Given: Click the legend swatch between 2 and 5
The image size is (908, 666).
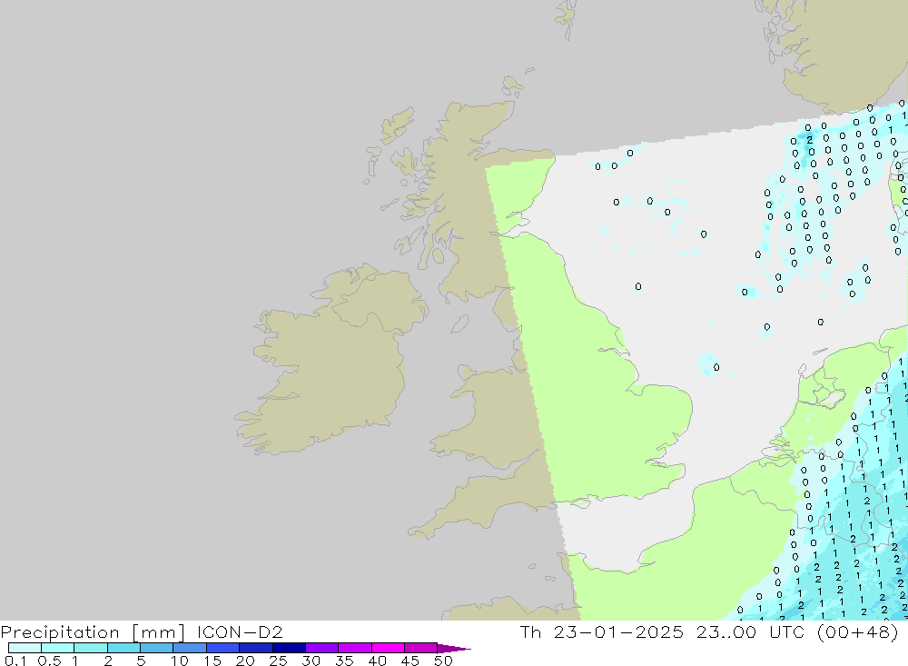Looking at the screenshot, I should [123, 648].
